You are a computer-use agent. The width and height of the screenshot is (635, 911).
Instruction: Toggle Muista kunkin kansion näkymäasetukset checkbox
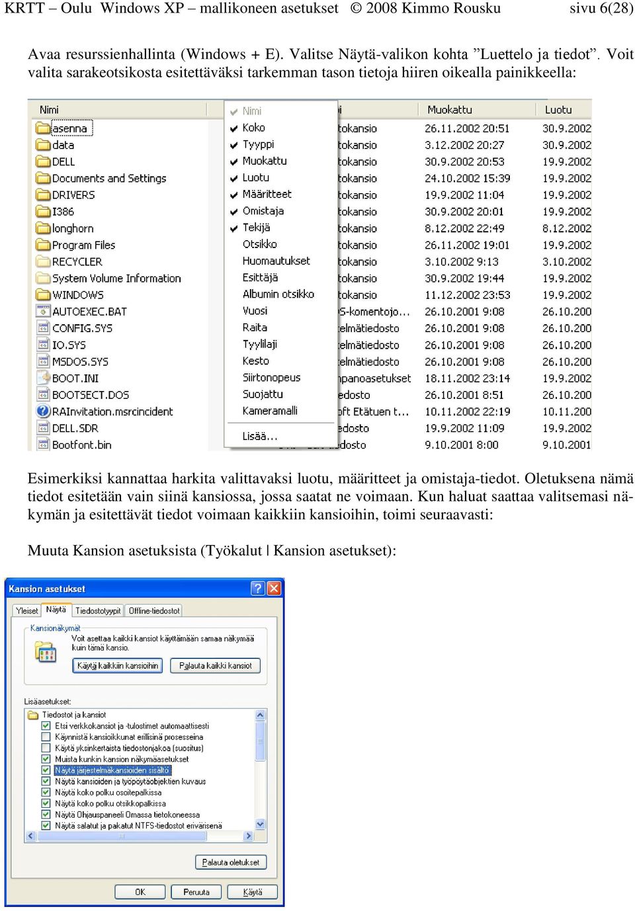[x=46, y=759]
